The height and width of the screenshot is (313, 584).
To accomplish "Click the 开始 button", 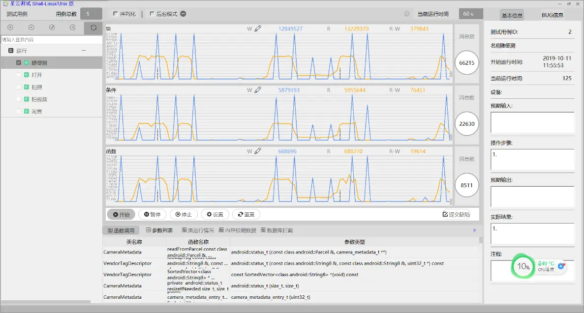I will (122, 214).
